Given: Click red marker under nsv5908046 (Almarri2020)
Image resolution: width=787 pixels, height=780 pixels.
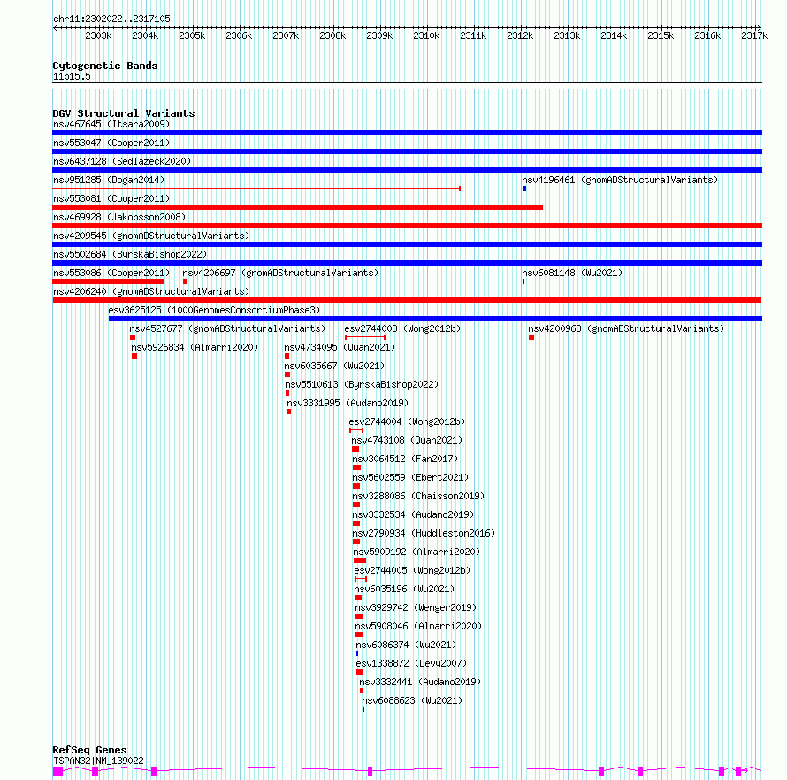Looking at the screenshot, I should tap(359, 635).
